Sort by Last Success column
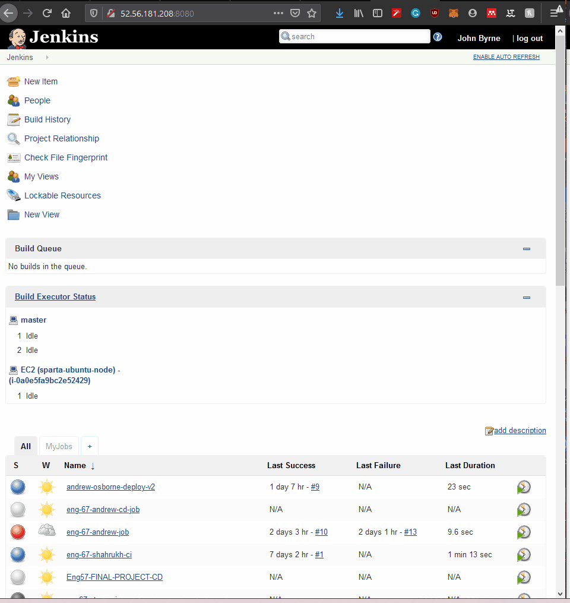This screenshot has height=603, width=570. click(x=291, y=466)
